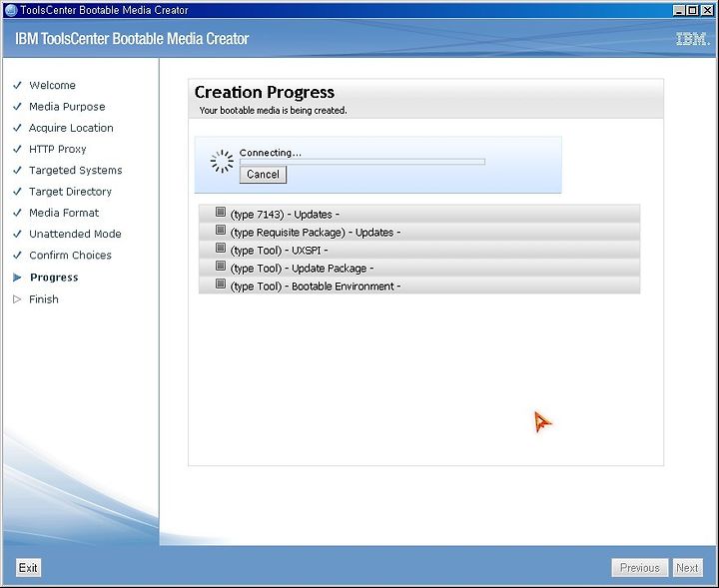Click status square for Bootable Environment
This screenshot has height=588, width=719.
tap(221, 284)
